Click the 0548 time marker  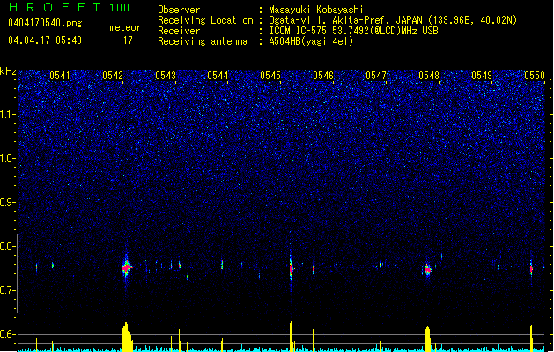point(429,76)
